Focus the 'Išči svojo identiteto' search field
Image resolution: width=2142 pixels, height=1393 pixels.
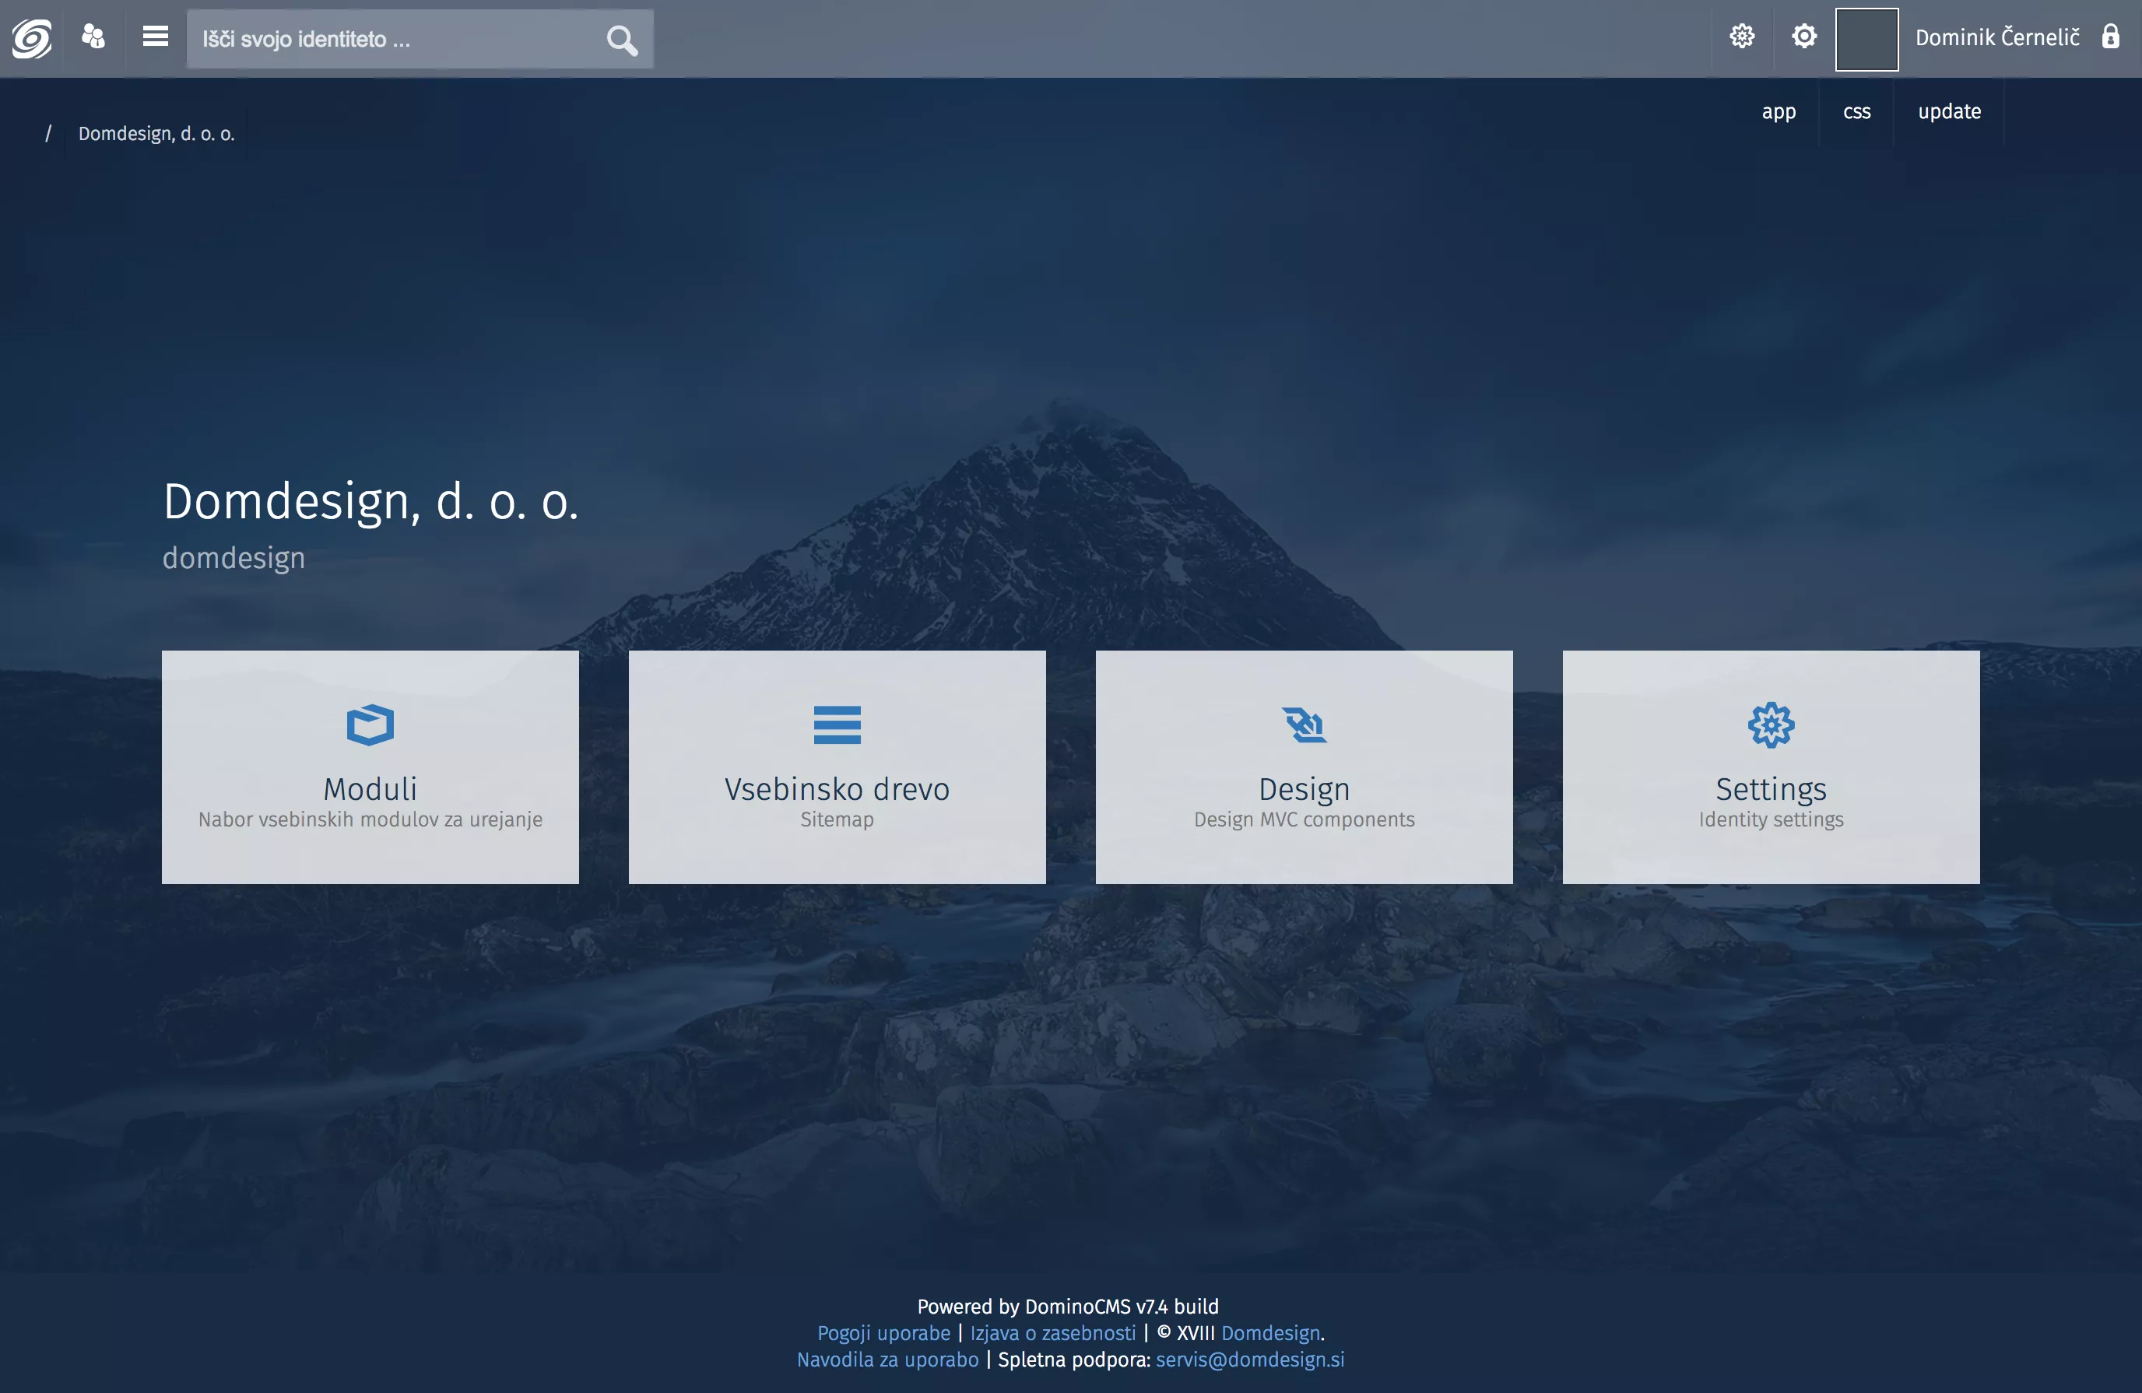(396, 40)
